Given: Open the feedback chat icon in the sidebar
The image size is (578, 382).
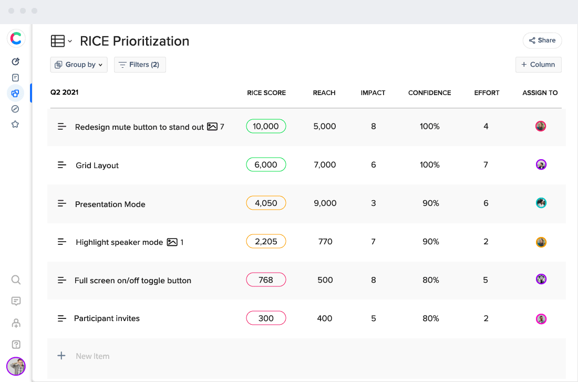Looking at the screenshot, I should [15, 301].
